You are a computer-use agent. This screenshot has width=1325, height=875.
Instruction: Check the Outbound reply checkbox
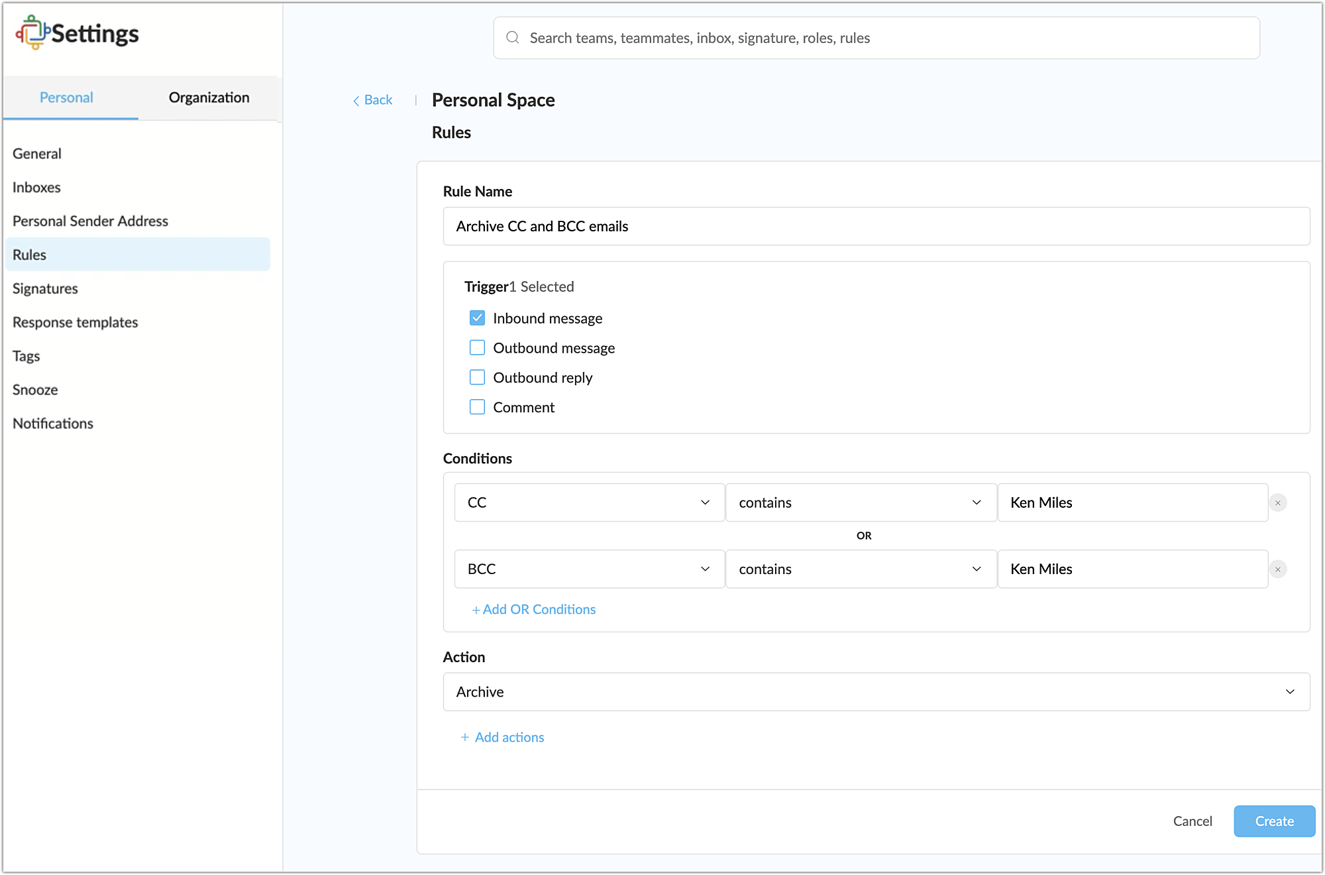click(477, 378)
